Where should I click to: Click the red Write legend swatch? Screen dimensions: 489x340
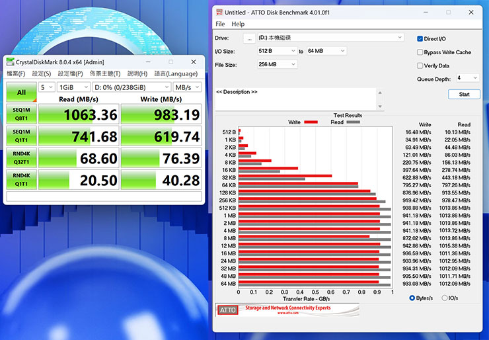tap(311, 122)
